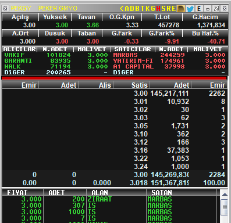Click the yellow A letter shortcut
Screen dimensions: 231x223
click(x=127, y=9)
